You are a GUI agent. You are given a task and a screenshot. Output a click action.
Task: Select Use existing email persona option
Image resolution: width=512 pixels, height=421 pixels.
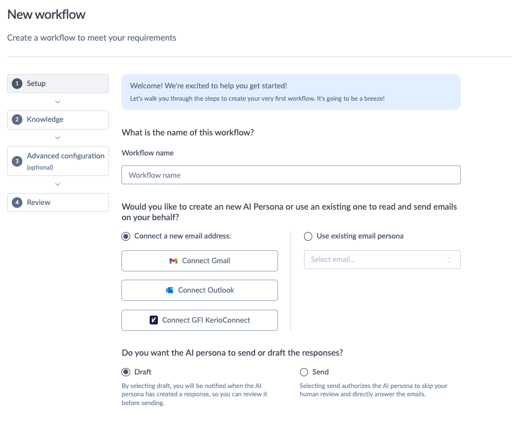(x=308, y=236)
